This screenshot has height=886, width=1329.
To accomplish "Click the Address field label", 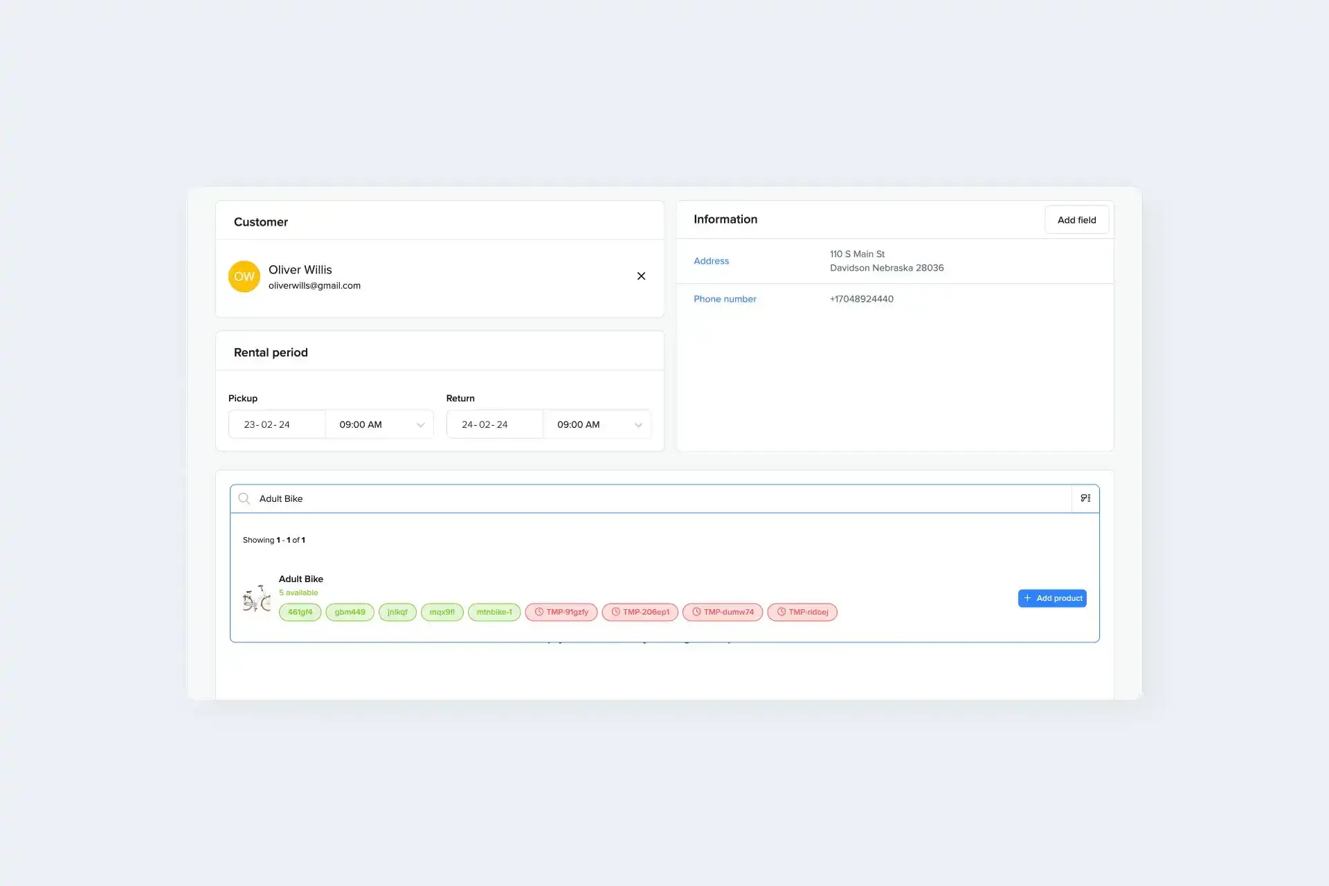I will [711, 261].
